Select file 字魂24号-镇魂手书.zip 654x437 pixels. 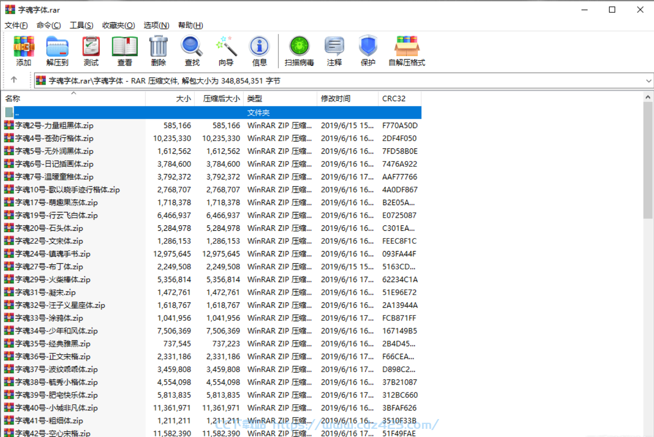[x=53, y=254]
